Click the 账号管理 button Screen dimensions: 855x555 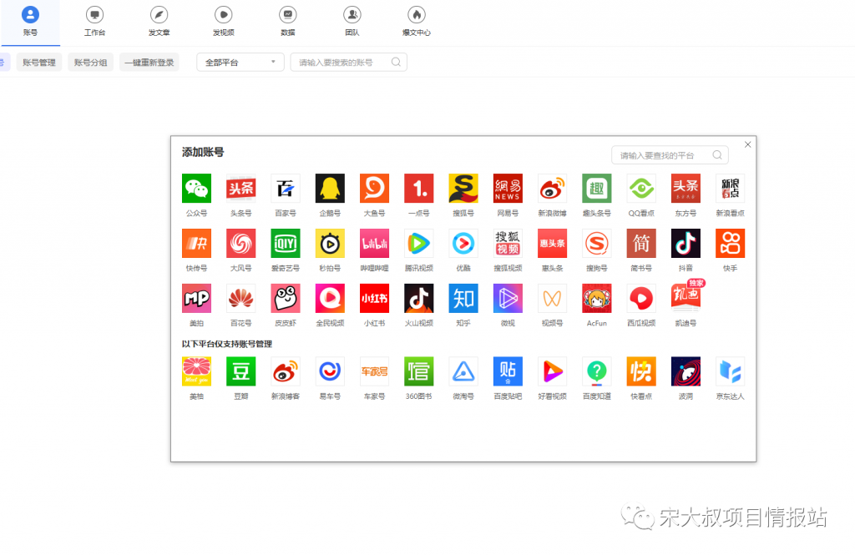coord(39,62)
